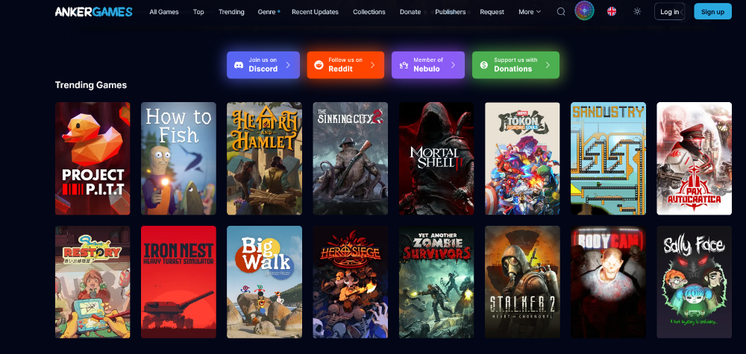The image size is (746, 354).
Task: Click the Nebulo member icon
Action: (x=404, y=65)
